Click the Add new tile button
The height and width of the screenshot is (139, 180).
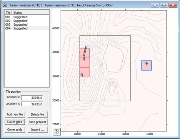(15, 114)
